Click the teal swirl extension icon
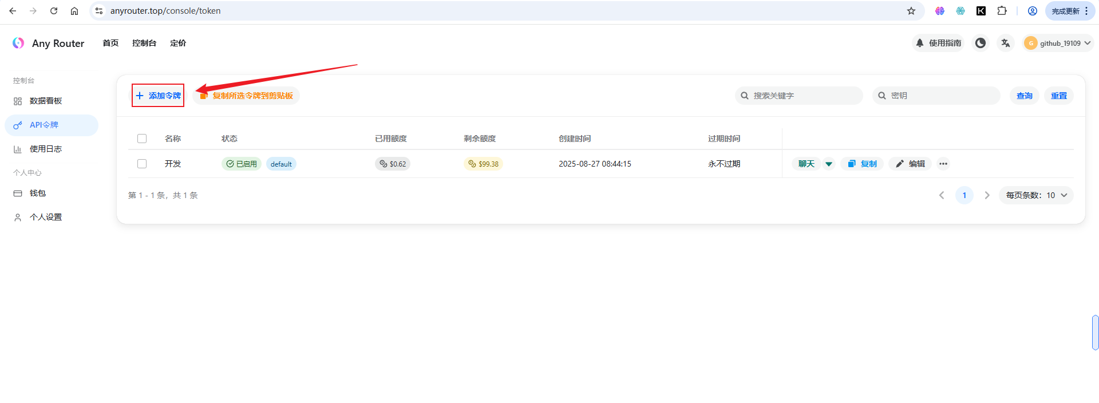 (x=960, y=11)
